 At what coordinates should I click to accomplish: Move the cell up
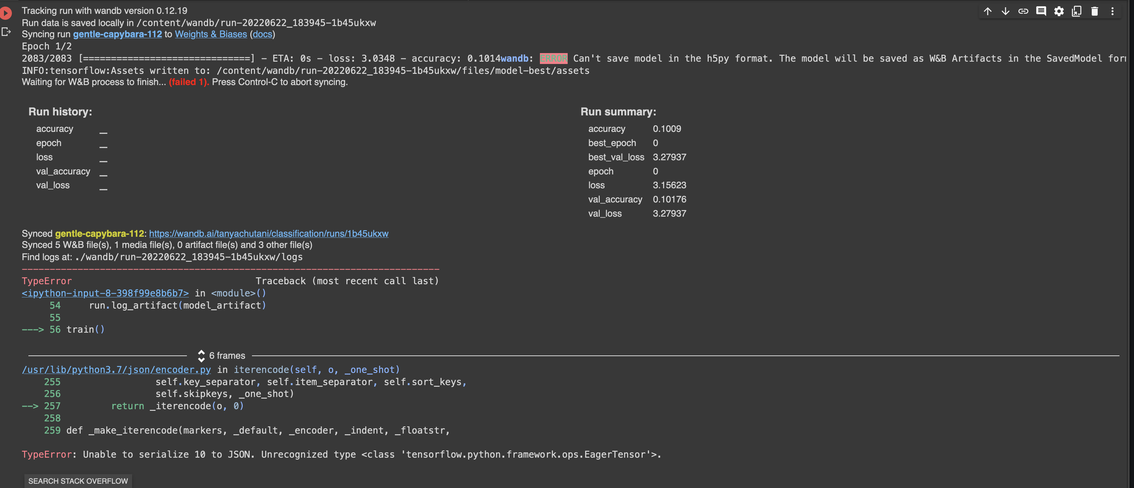[987, 11]
